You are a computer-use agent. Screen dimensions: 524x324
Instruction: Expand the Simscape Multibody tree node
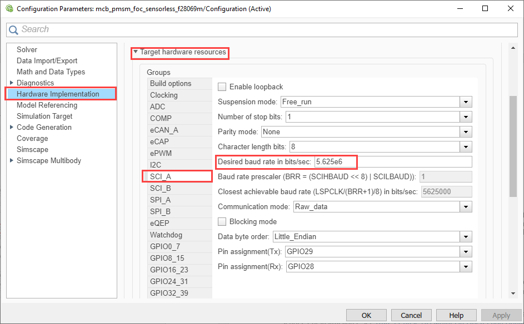(x=12, y=161)
